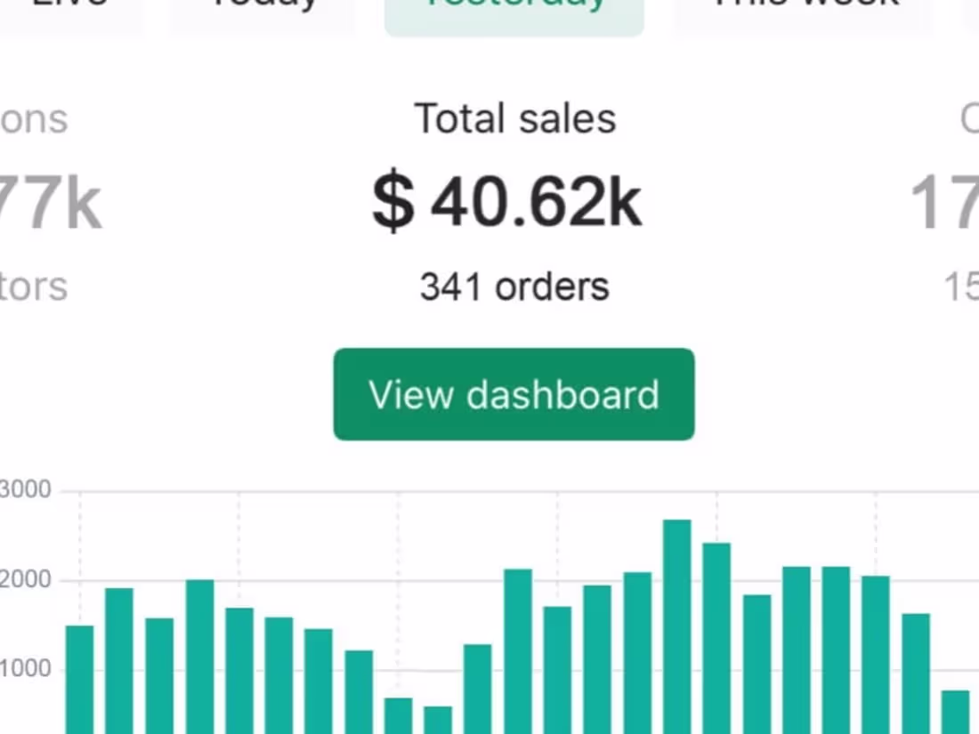
Task: Click the shortest bar in the chart
Action: click(x=437, y=719)
